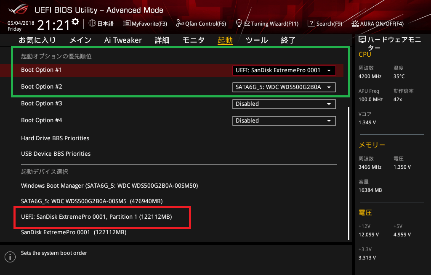The image size is (431, 275).
Task: Open Qfan Control fan icon
Action: pos(180,24)
